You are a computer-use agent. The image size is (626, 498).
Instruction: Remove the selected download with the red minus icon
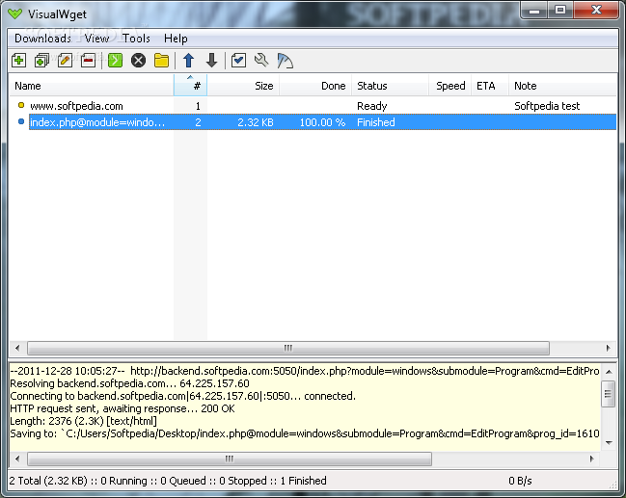point(88,61)
